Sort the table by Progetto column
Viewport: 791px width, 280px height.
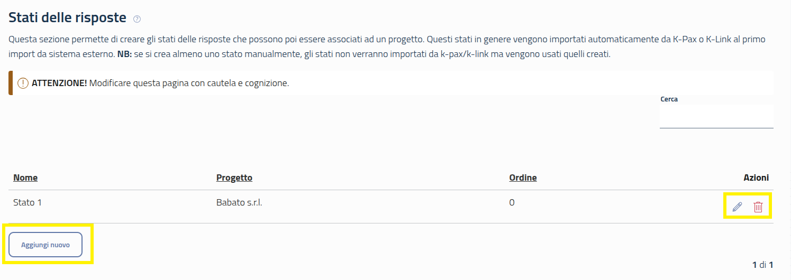click(x=234, y=178)
